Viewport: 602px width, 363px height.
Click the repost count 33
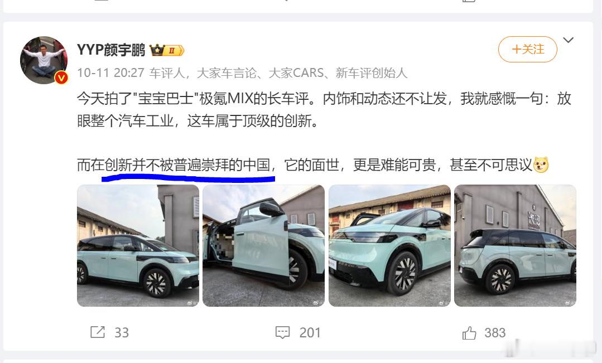(x=122, y=332)
